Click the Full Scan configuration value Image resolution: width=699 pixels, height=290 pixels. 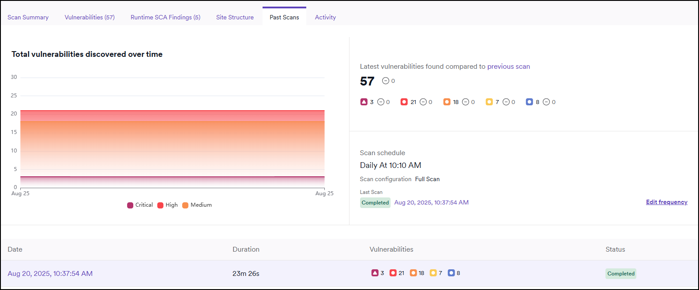tap(427, 179)
